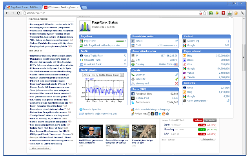The width and height of the screenshot is (251, 157).
Task: Click the robots.txt green check status
Action: (176, 79)
